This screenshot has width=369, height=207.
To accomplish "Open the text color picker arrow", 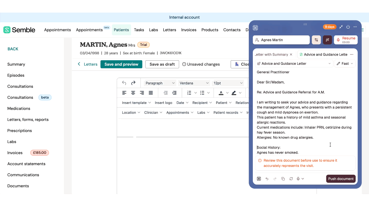I will [227, 93].
